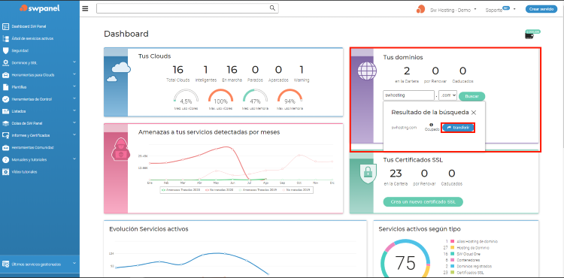Click the hacker icon in Amenazas card

(x=121, y=150)
